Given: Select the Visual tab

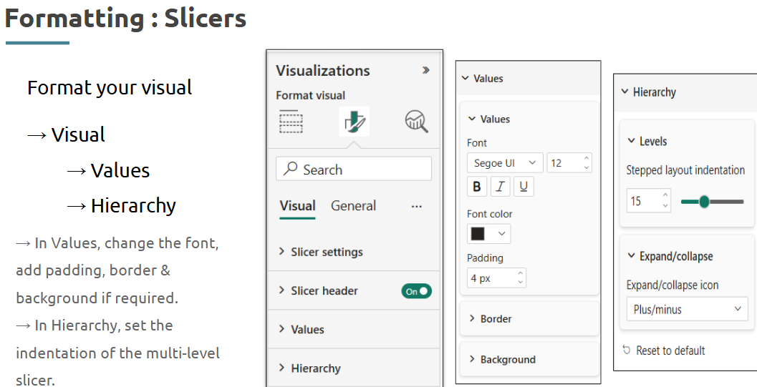Looking at the screenshot, I should tap(297, 206).
